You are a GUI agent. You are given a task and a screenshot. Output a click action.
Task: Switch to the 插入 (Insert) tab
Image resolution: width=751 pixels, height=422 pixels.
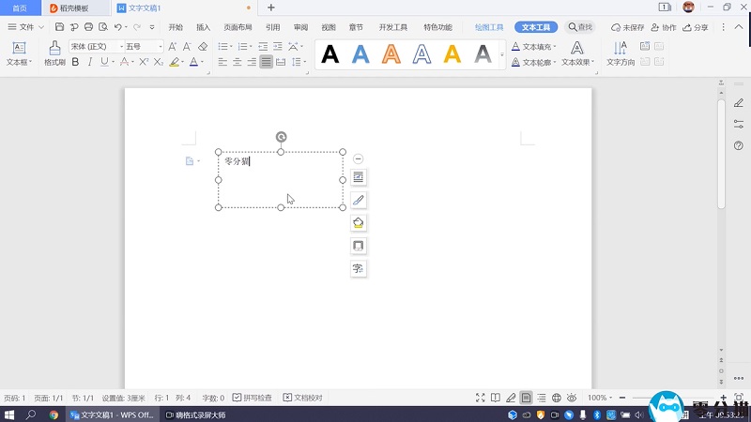(x=203, y=27)
